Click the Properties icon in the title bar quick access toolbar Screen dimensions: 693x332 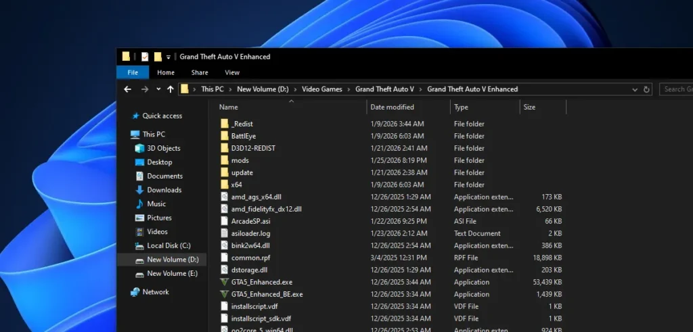point(145,57)
